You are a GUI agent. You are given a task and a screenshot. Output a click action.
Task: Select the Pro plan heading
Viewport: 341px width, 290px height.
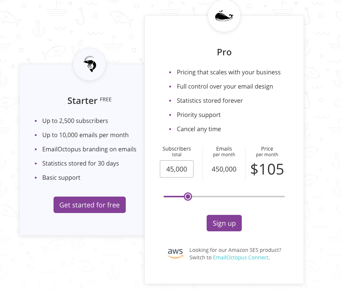tap(224, 52)
